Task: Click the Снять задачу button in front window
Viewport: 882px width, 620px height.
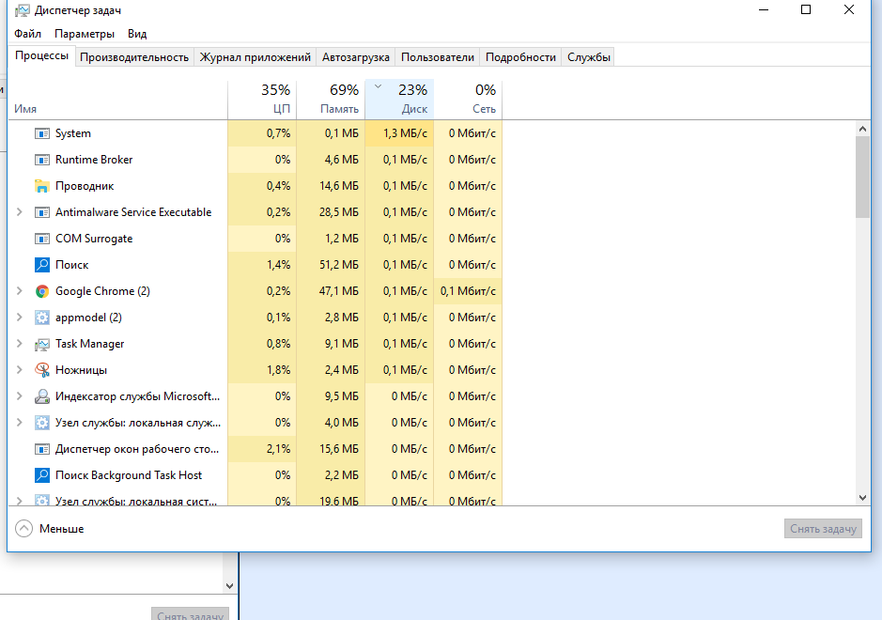Action: pyautogui.click(x=823, y=529)
